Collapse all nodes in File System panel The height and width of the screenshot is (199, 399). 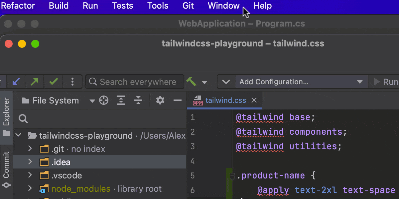[138, 100]
